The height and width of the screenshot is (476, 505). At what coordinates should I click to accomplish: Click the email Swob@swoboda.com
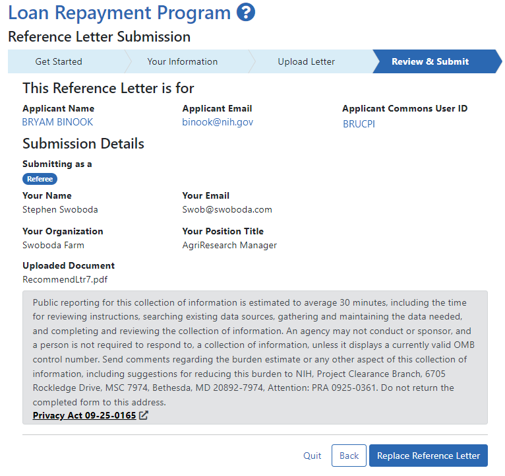point(227,210)
